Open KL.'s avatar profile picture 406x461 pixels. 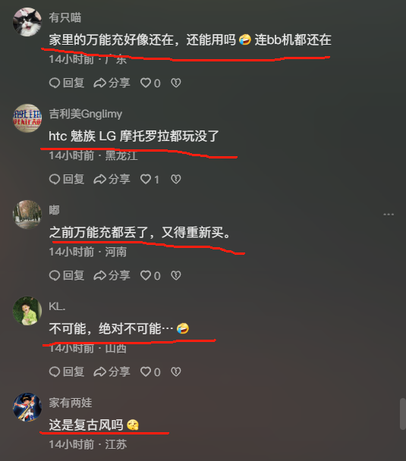click(x=27, y=311)
